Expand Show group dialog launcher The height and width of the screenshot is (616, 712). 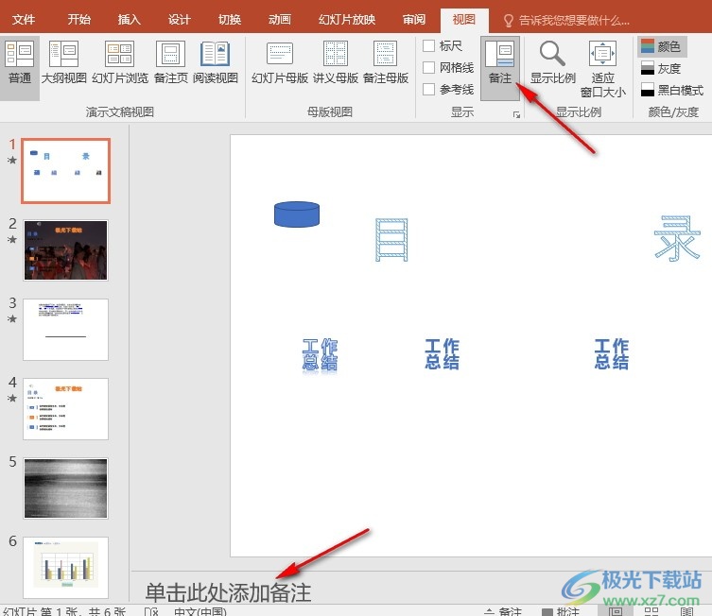click(516, 114)
